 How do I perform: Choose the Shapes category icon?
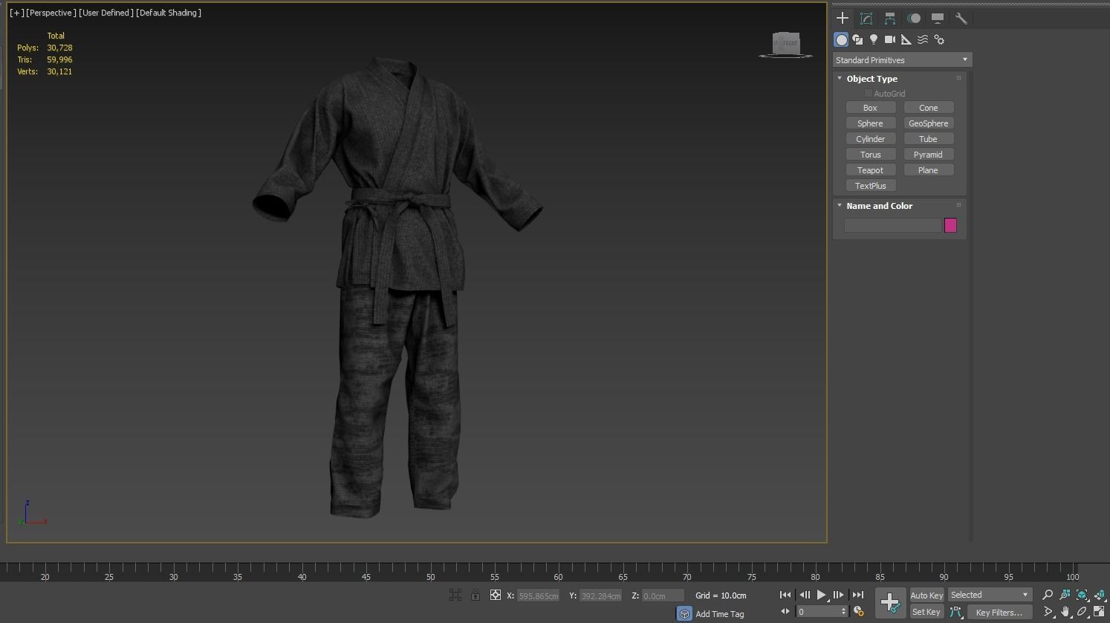[x=857, y=39]
